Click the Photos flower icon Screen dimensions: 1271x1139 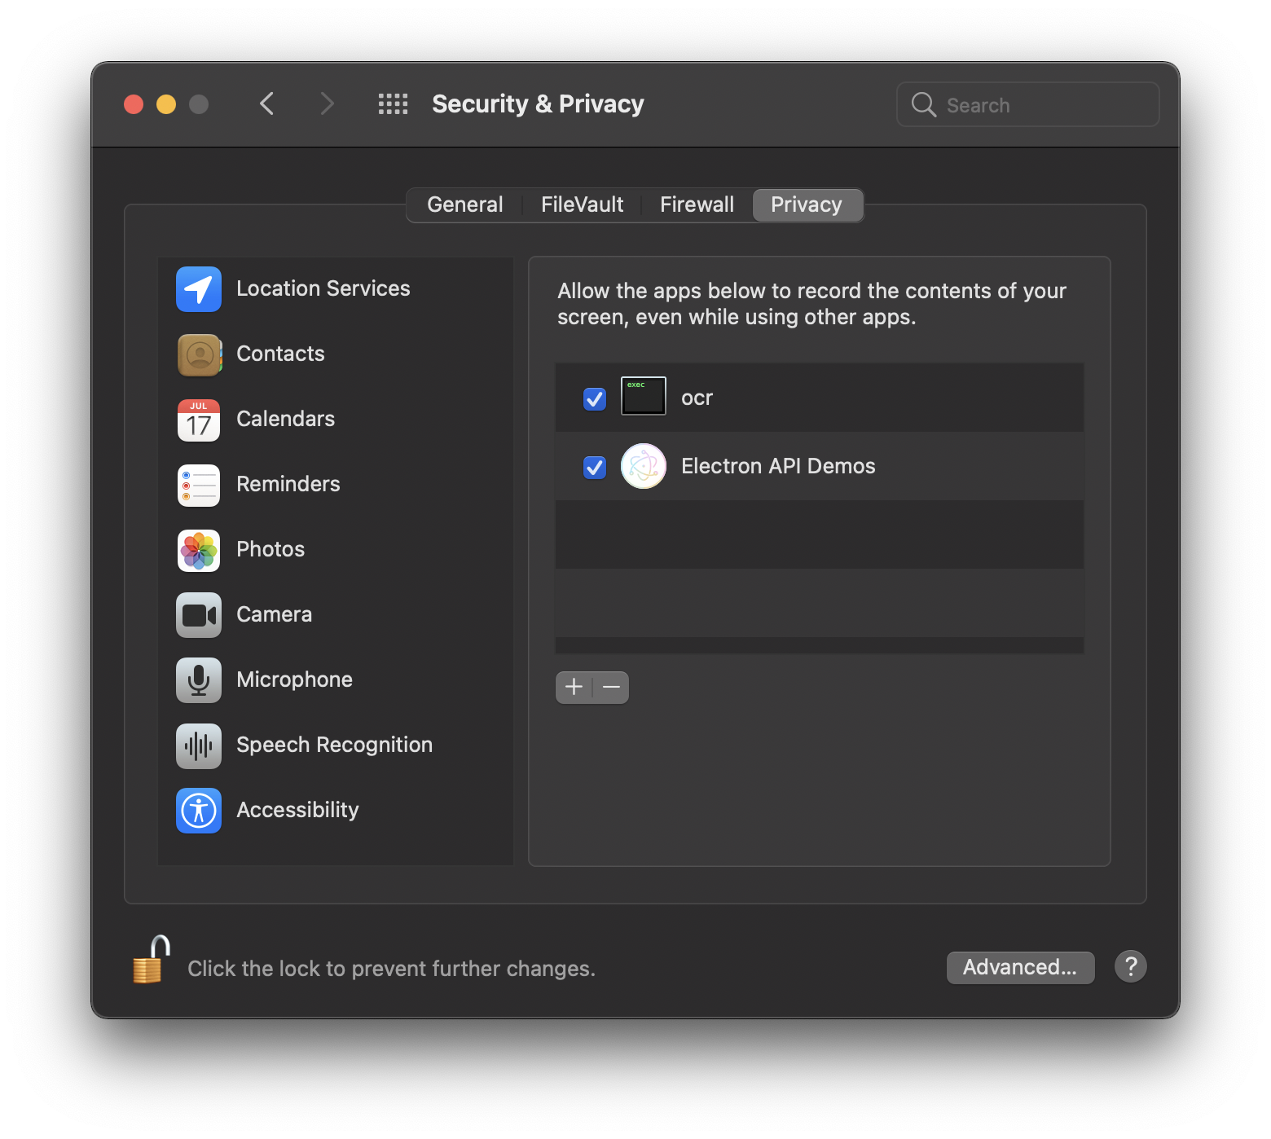pos(199,550)
